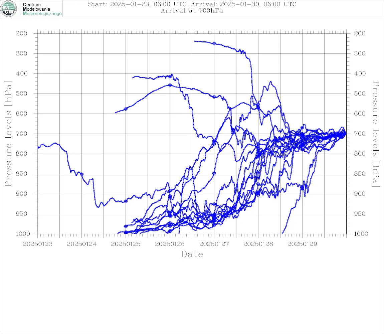
Task: Click the left axis 1000 label
Action: point(23,234)
